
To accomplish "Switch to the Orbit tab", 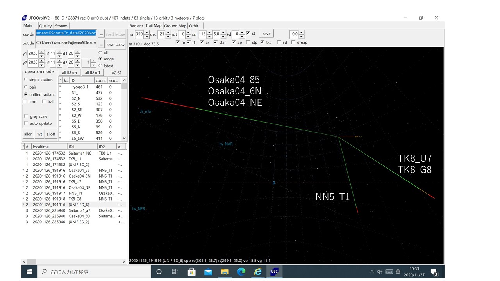I will (x=194, y=25).
